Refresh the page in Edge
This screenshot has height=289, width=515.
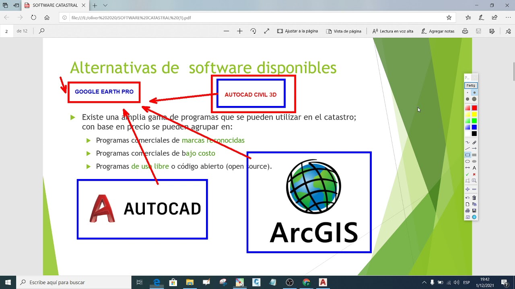click(33, 18)
